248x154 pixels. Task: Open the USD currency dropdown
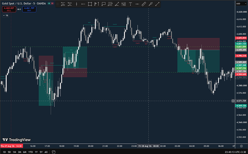[x=241, y=4]
